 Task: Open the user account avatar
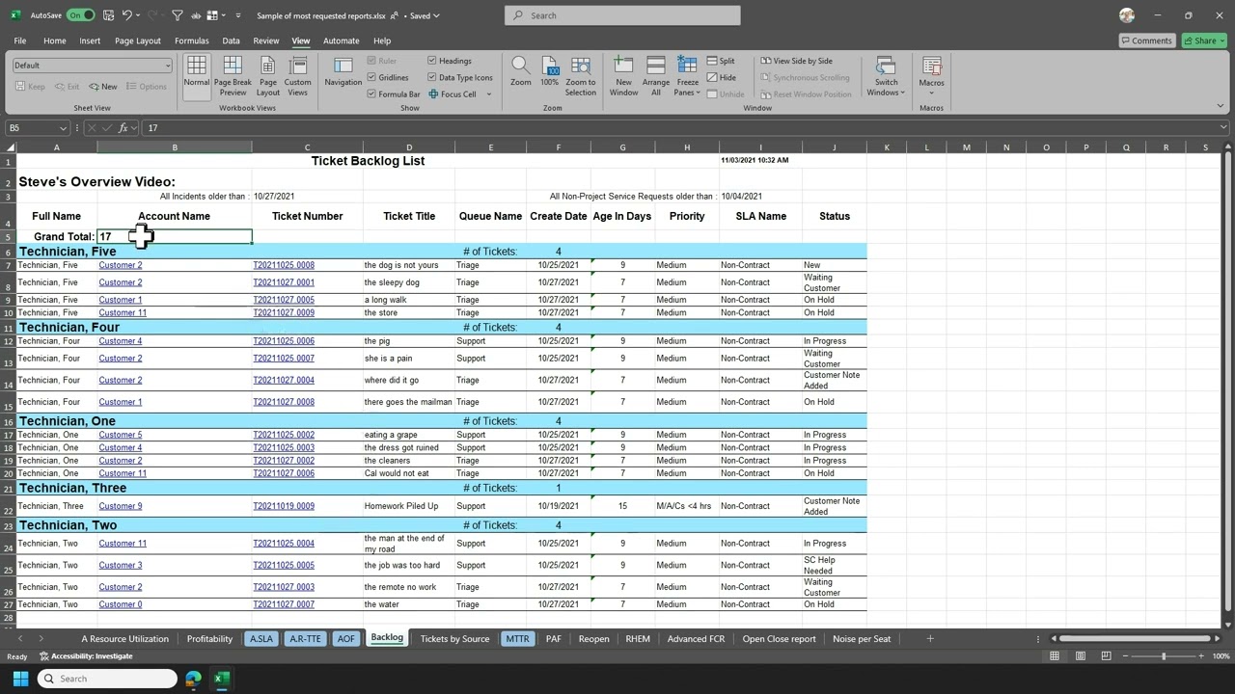(1127, 15)
